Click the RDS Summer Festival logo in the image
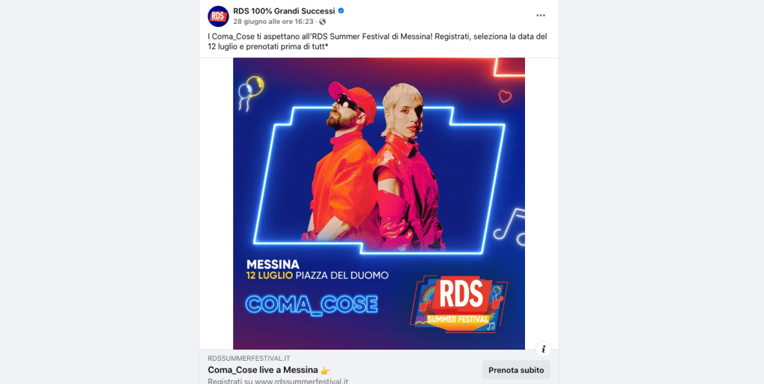The height and width of the screenshot is (384, 764). coord(458,305)
